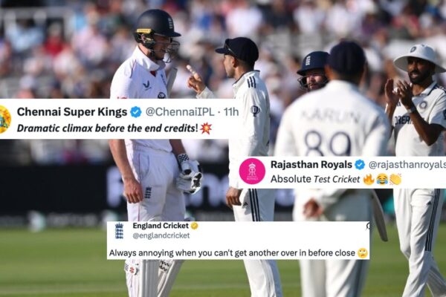Click the 11h timestamp on Chennai tweet

click(x=230, y=112)
